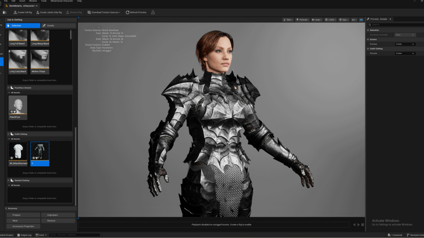Click the Unprepare button
Viewport: 424px width, 238px height.
pos(58,215)
